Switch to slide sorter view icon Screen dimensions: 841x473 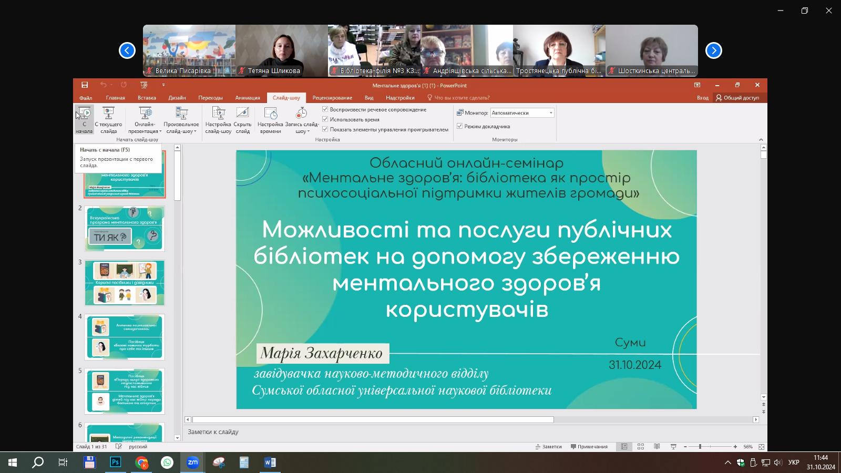(641, 447)
